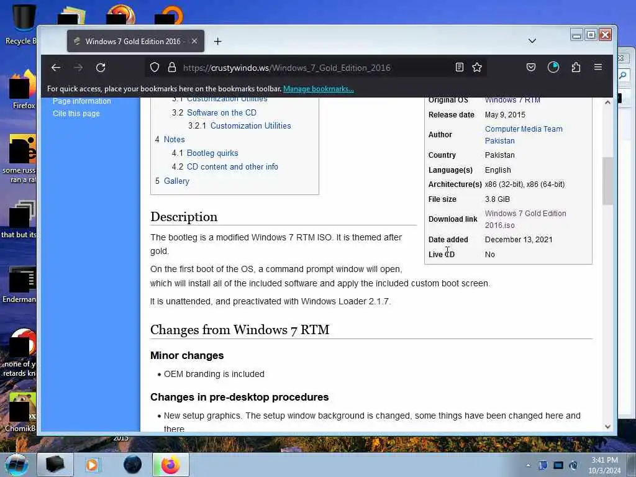Click the May 9, 2015 release date value
Viewport: 636px width, 477px height.
click(x=505, y=115)
